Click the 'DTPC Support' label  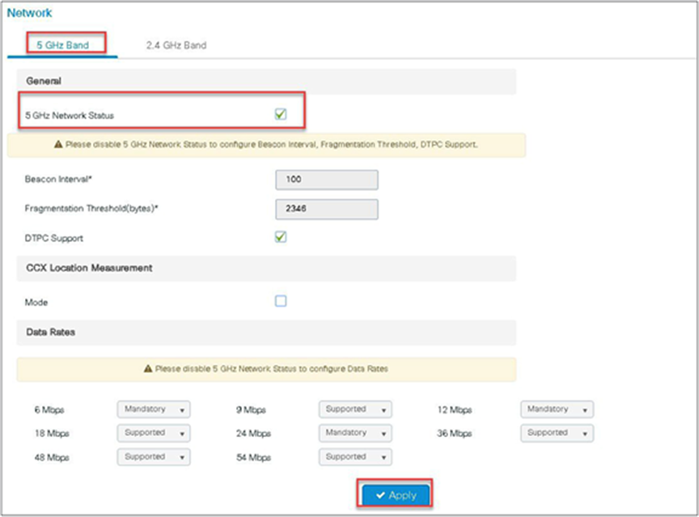tap(54, 238)
